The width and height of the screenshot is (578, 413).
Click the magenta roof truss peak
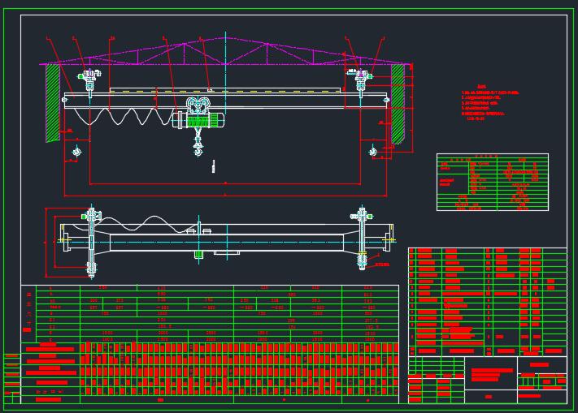tap(225, 38)
